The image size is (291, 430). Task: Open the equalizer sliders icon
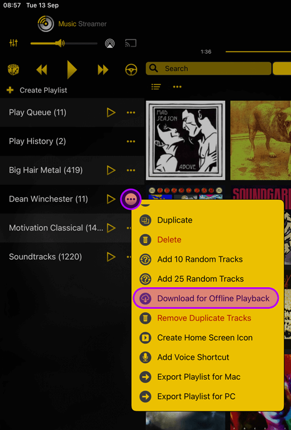13,43
